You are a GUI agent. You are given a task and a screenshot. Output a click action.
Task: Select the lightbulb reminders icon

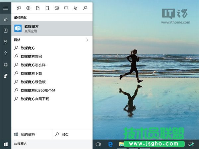pos(5,42)
